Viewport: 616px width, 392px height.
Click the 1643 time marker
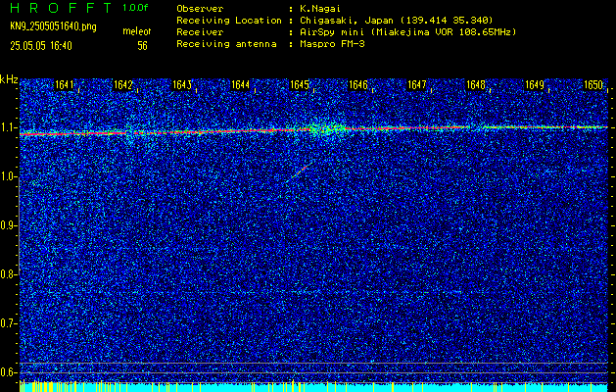click(182, 84)
